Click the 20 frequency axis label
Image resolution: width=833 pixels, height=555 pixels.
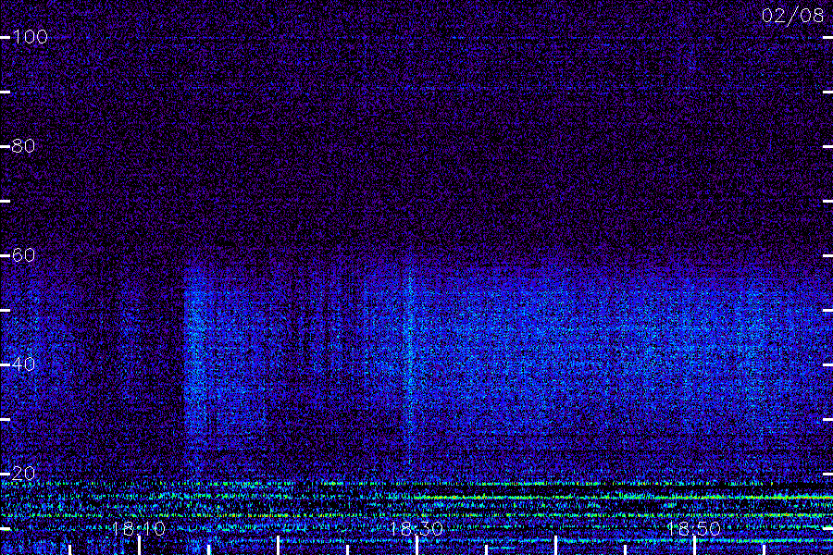[23, 474]
